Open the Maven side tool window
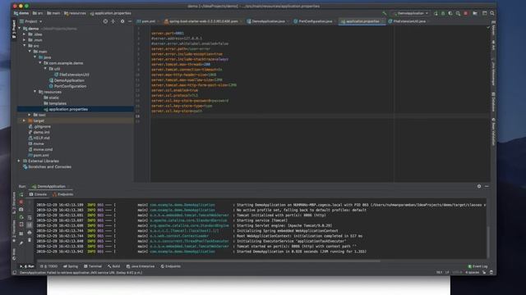 tap(493, 29)
